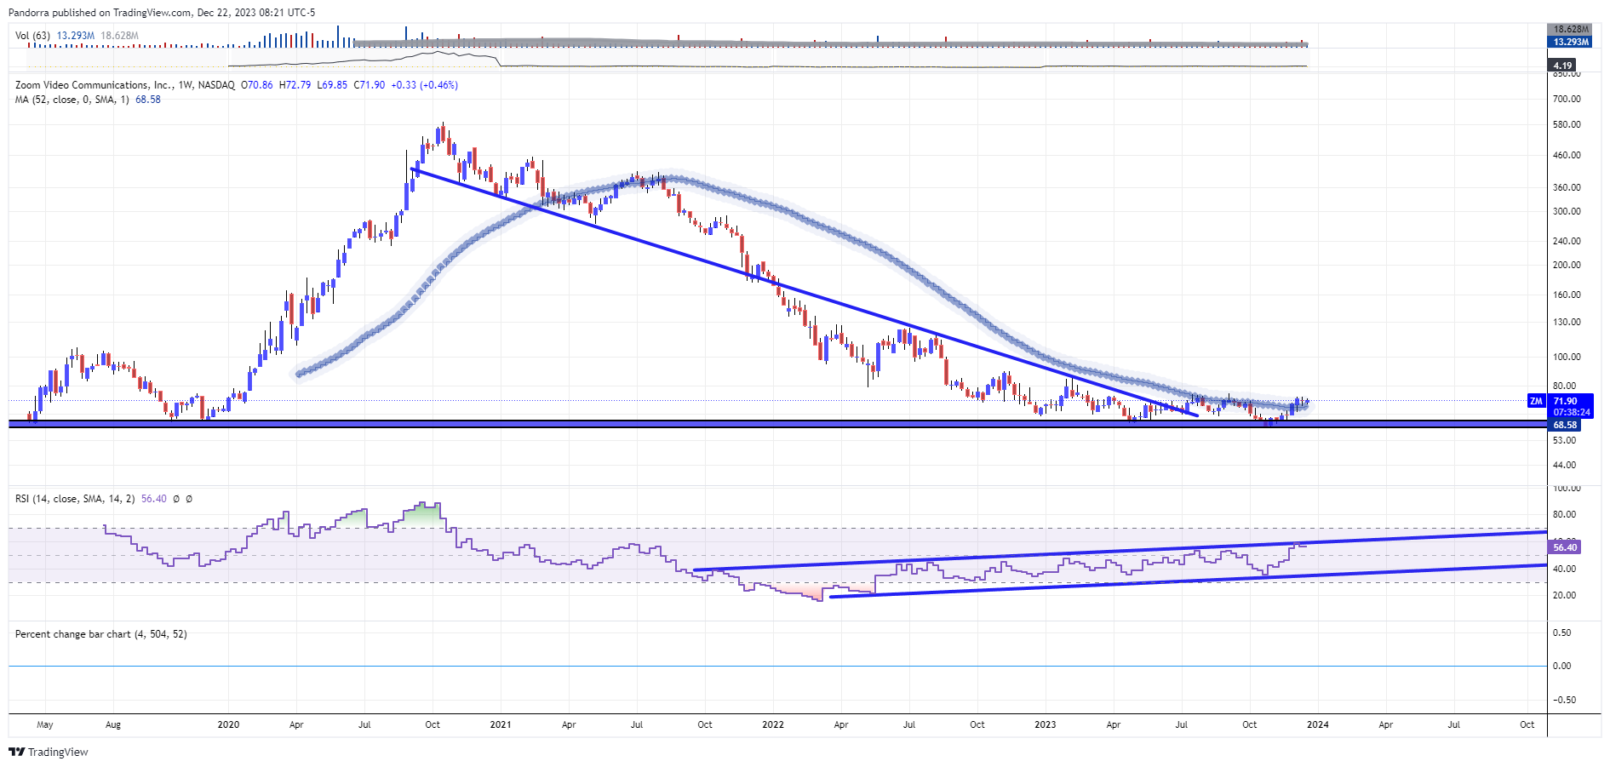Click the 71.90 current price label
The image size is (1610, 767).
point(1565,401)
